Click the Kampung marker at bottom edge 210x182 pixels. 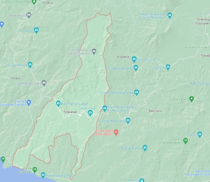pos(142,180)
